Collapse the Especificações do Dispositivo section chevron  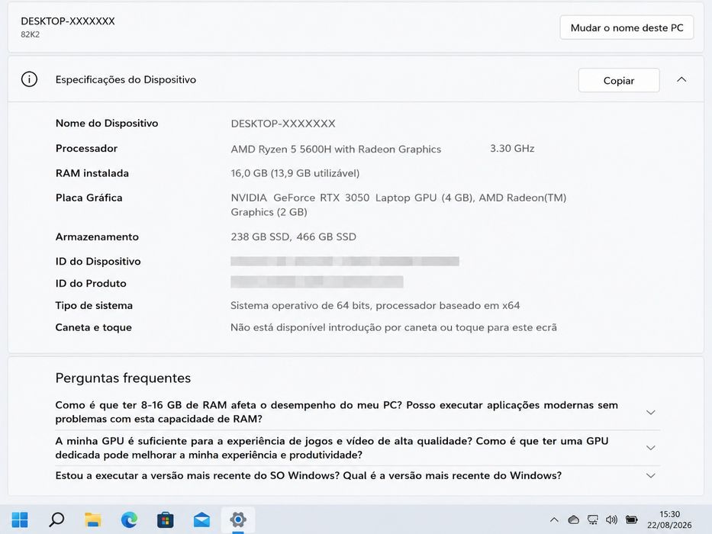click(681, 80)
